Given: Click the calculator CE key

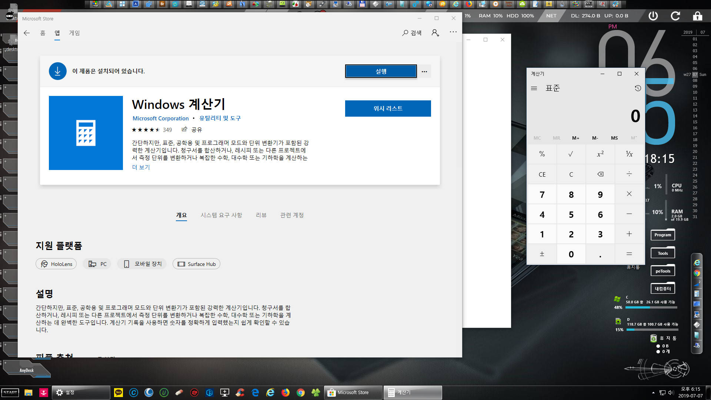Looking at the screenshot, I should (542, 174).
